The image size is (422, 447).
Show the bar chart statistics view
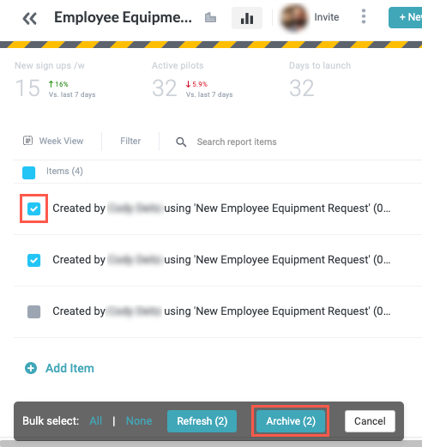point(247,18)
